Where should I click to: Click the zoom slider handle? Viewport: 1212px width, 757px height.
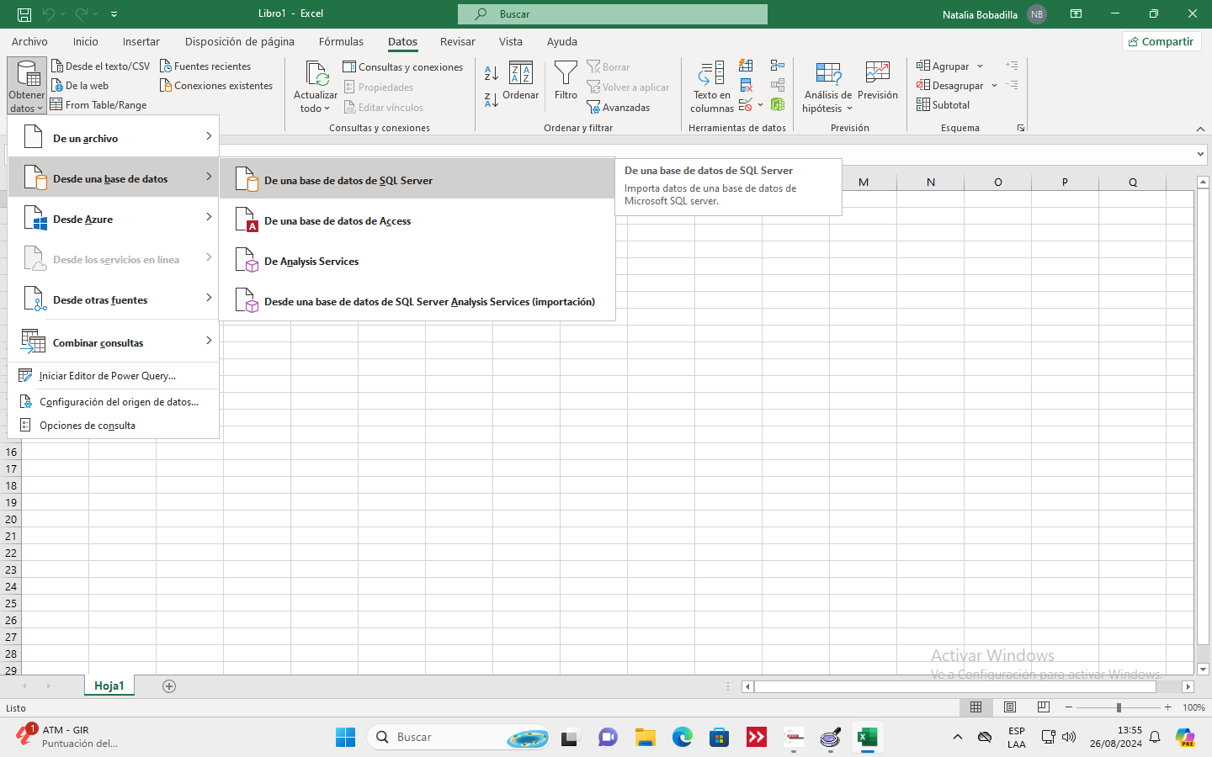pos(1119,707)
